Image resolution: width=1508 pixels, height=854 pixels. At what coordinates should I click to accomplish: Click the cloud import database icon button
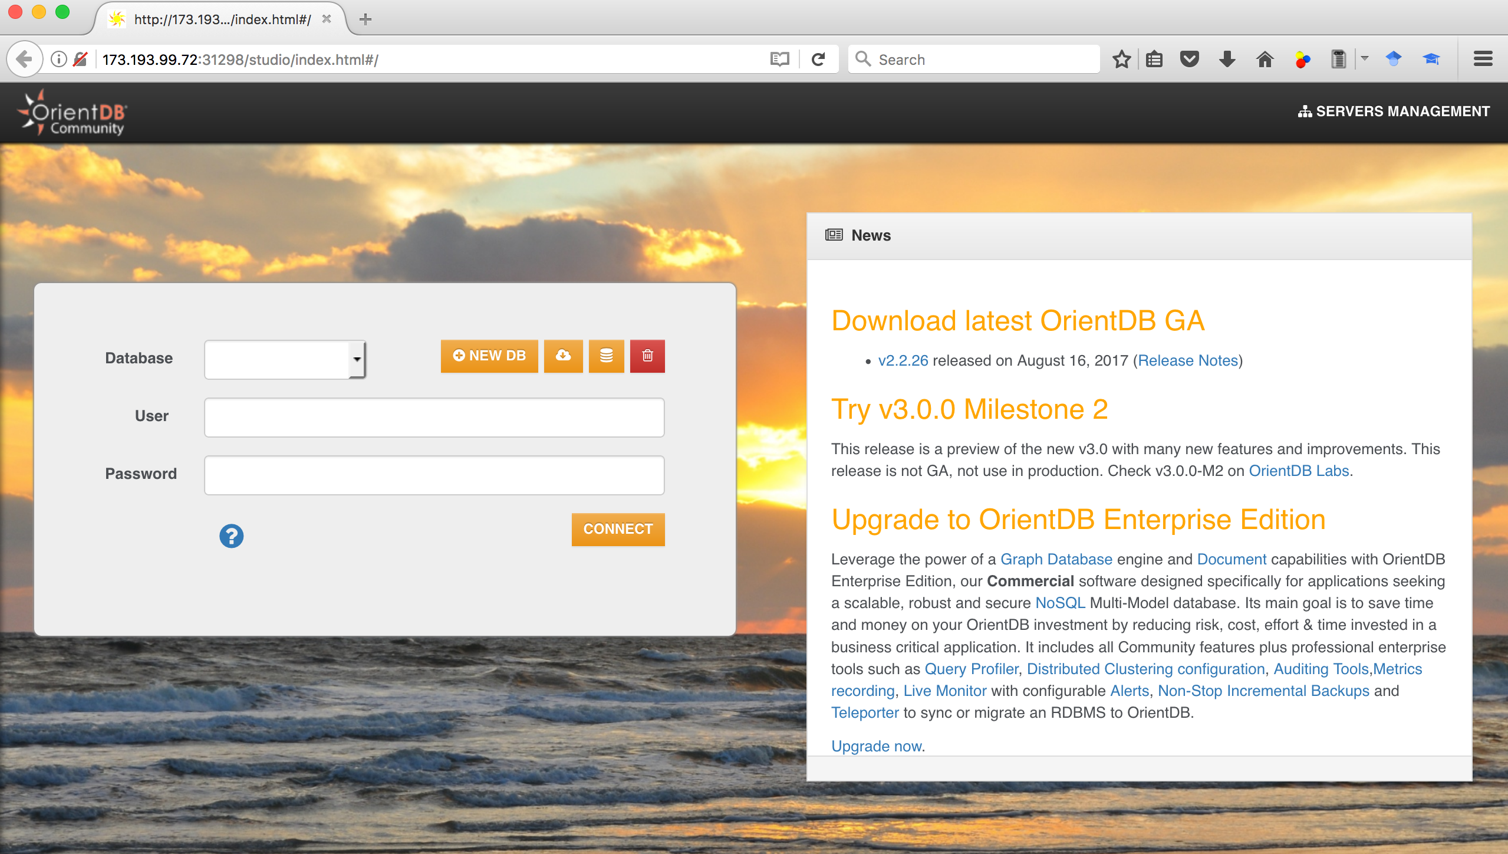click(563, 356)
